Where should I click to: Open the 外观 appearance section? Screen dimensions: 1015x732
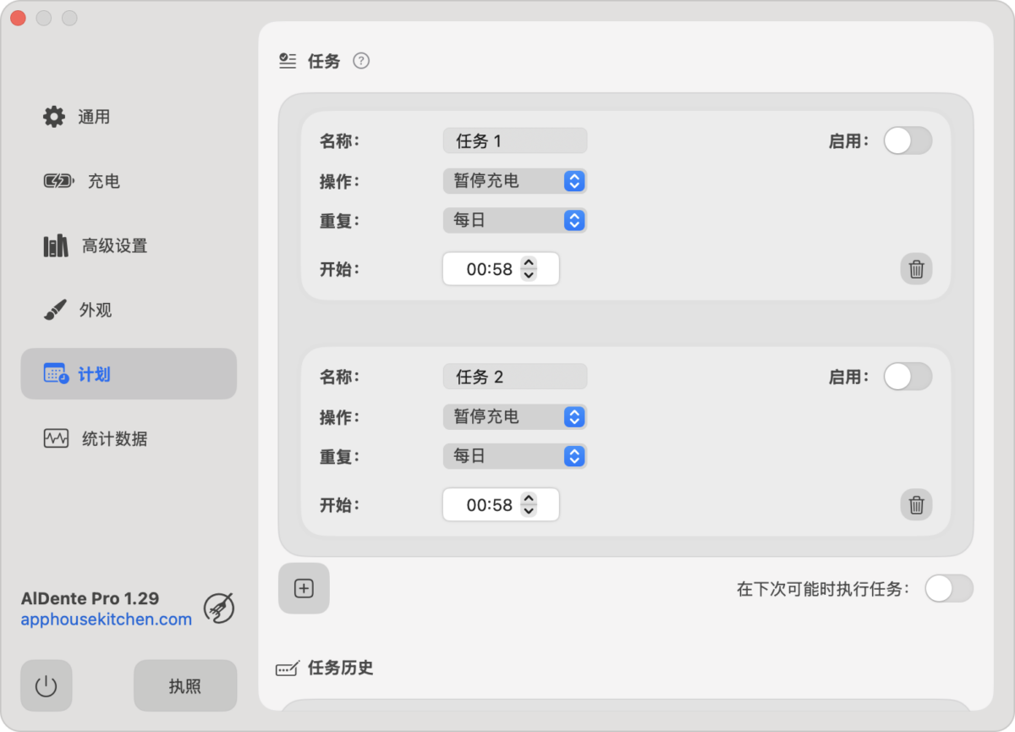pyautogui.click(x=129, y=310)
